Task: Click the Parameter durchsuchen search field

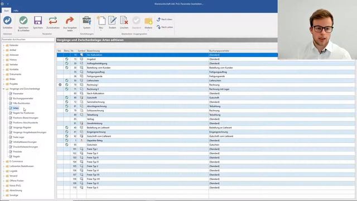Action: coord(28,40)
